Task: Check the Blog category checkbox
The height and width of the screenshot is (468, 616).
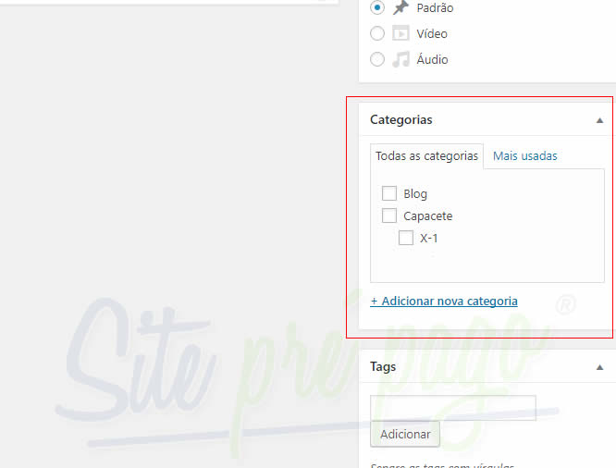Action: tap(389, 193)
